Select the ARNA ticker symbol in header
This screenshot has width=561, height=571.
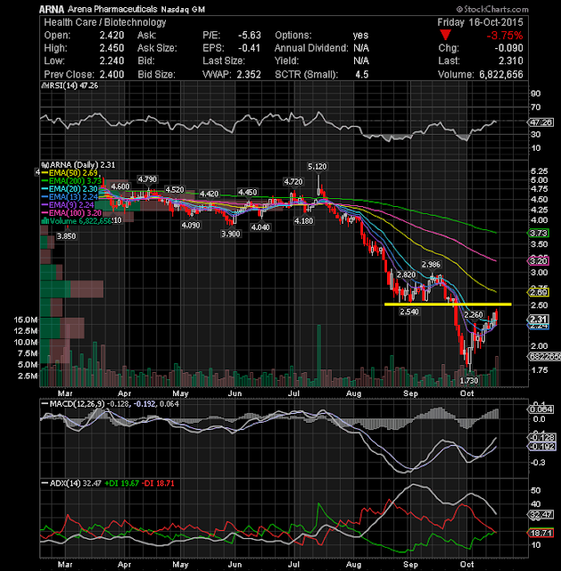coord(52,9)
